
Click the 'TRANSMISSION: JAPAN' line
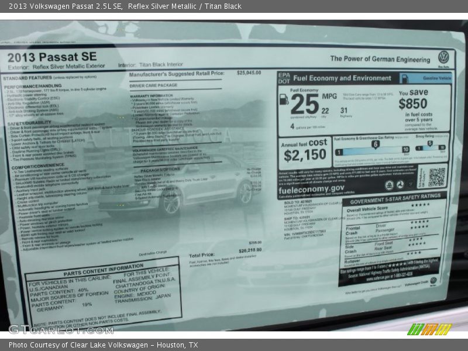click(143, 299)
